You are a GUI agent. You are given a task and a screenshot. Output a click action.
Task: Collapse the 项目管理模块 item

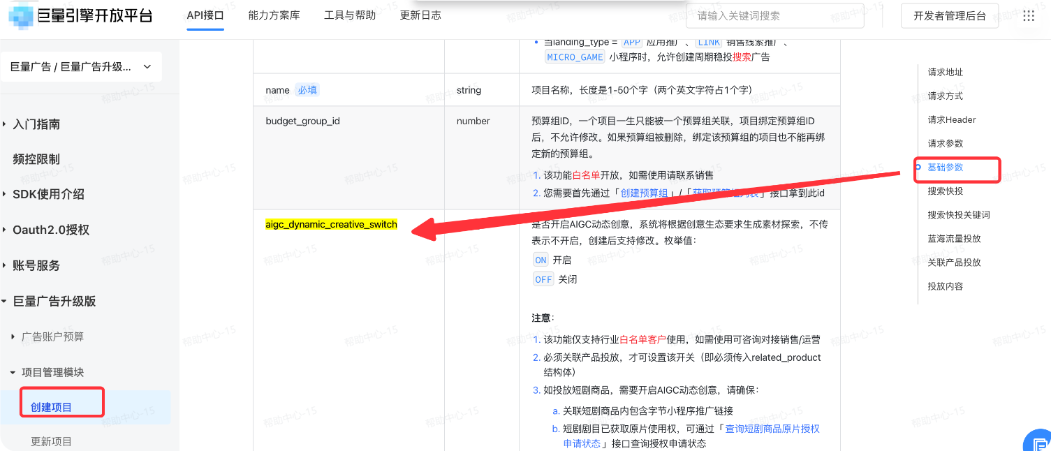[x=52, y=372]
